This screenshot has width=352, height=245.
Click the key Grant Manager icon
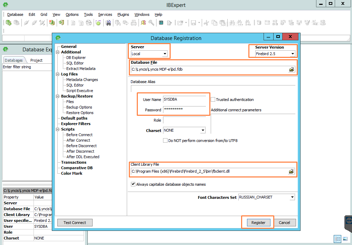[x=151, y=23]
